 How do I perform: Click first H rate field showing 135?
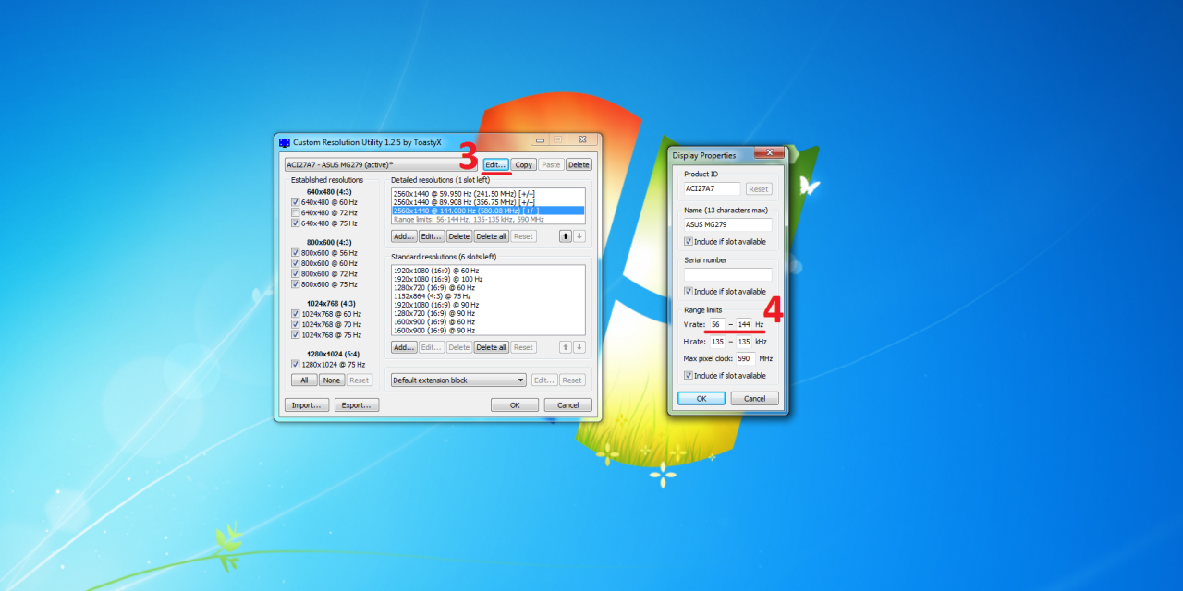coord(717,342)
